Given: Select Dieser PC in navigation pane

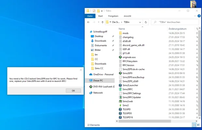Looking at the screenshot, I should [x=100, y=81].
